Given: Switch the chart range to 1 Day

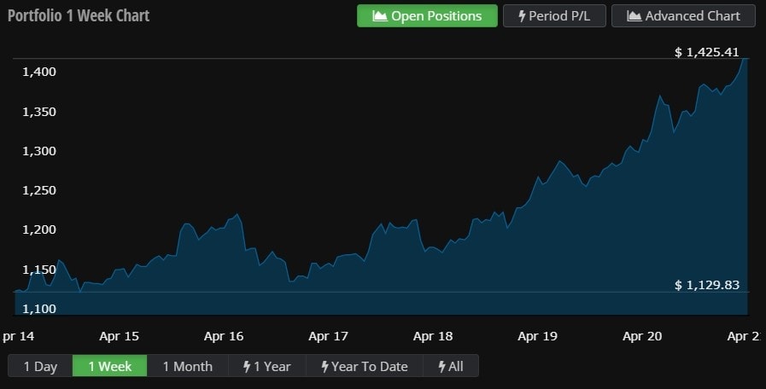Looking at the screenshot, I should coord(40,367).
